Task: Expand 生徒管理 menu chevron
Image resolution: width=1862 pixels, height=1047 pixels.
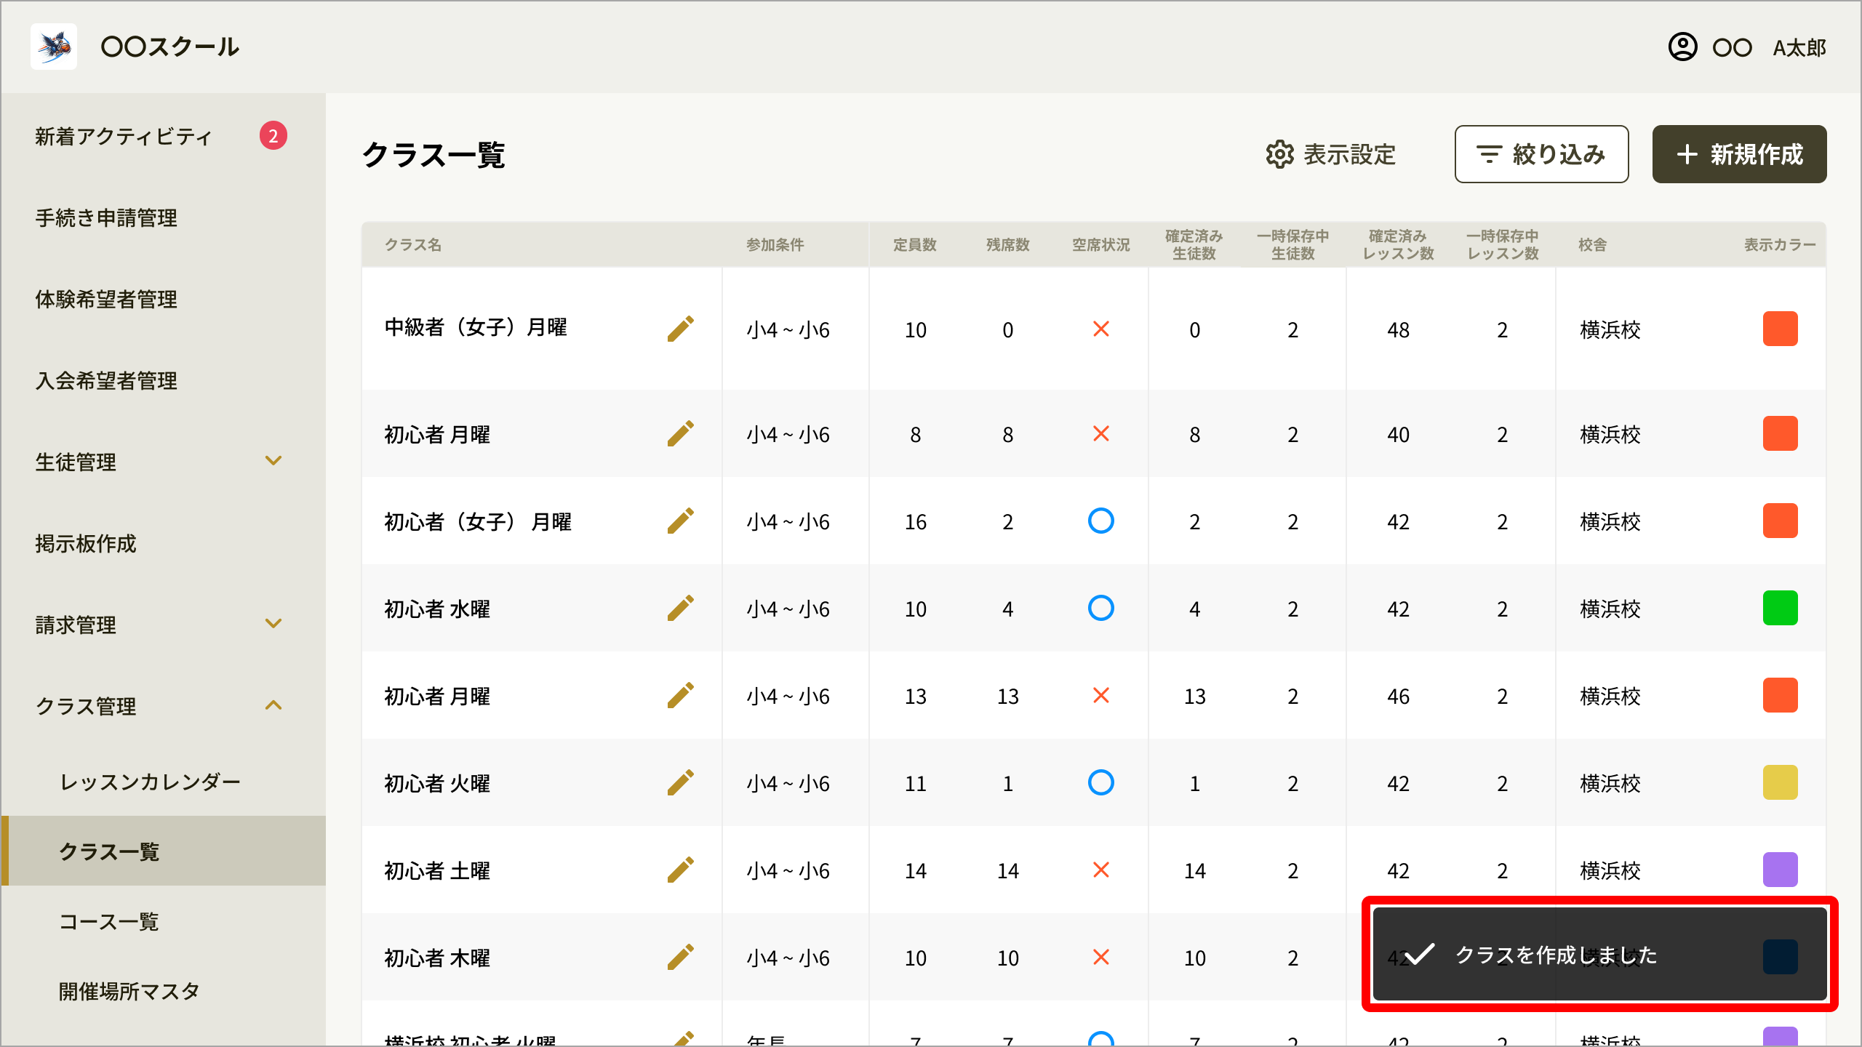Action: 273,461
